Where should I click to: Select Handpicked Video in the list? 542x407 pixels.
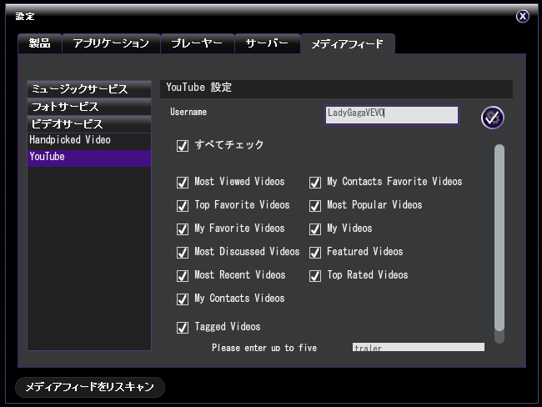(89, 140)
